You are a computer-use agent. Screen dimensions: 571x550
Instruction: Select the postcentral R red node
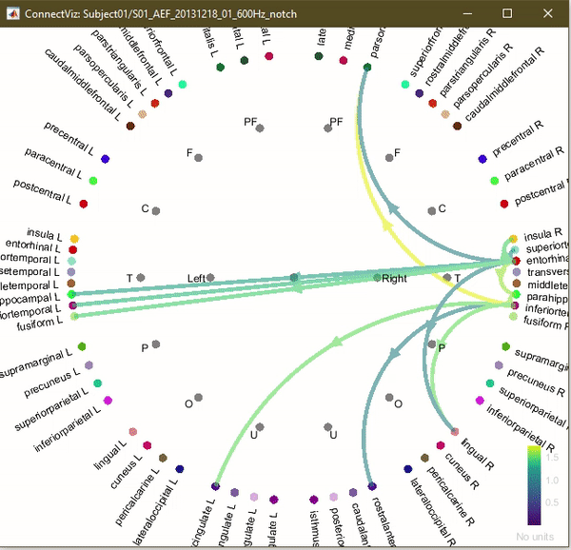click(x=504, y=204)
